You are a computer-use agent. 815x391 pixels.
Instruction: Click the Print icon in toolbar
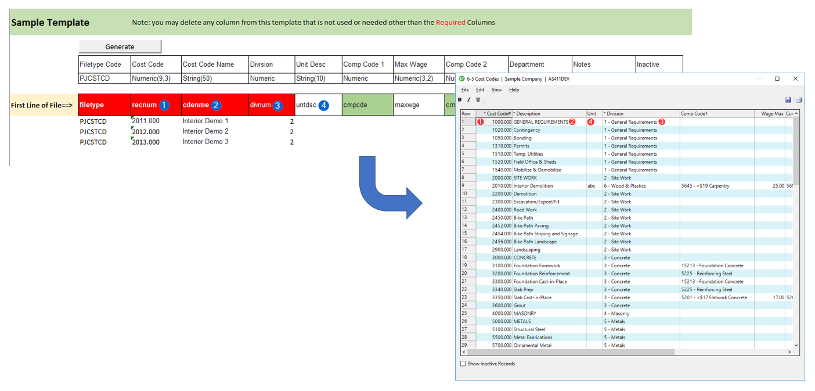798,100
